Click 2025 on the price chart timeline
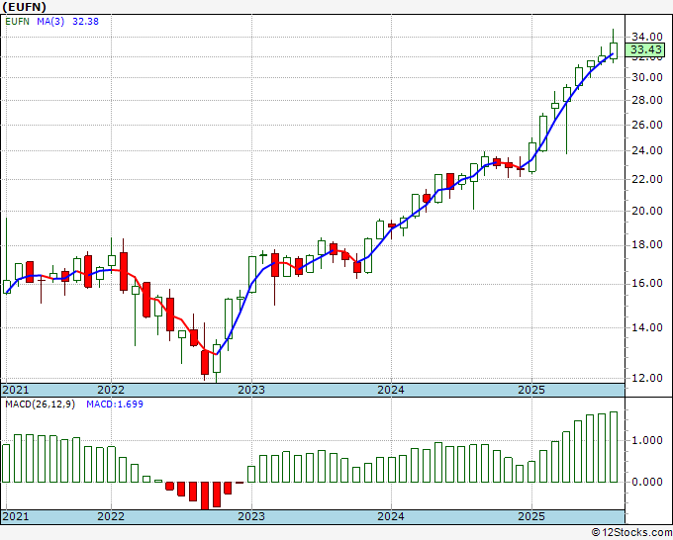Screen dimensions: 673x540 click(x=530, y=390)
